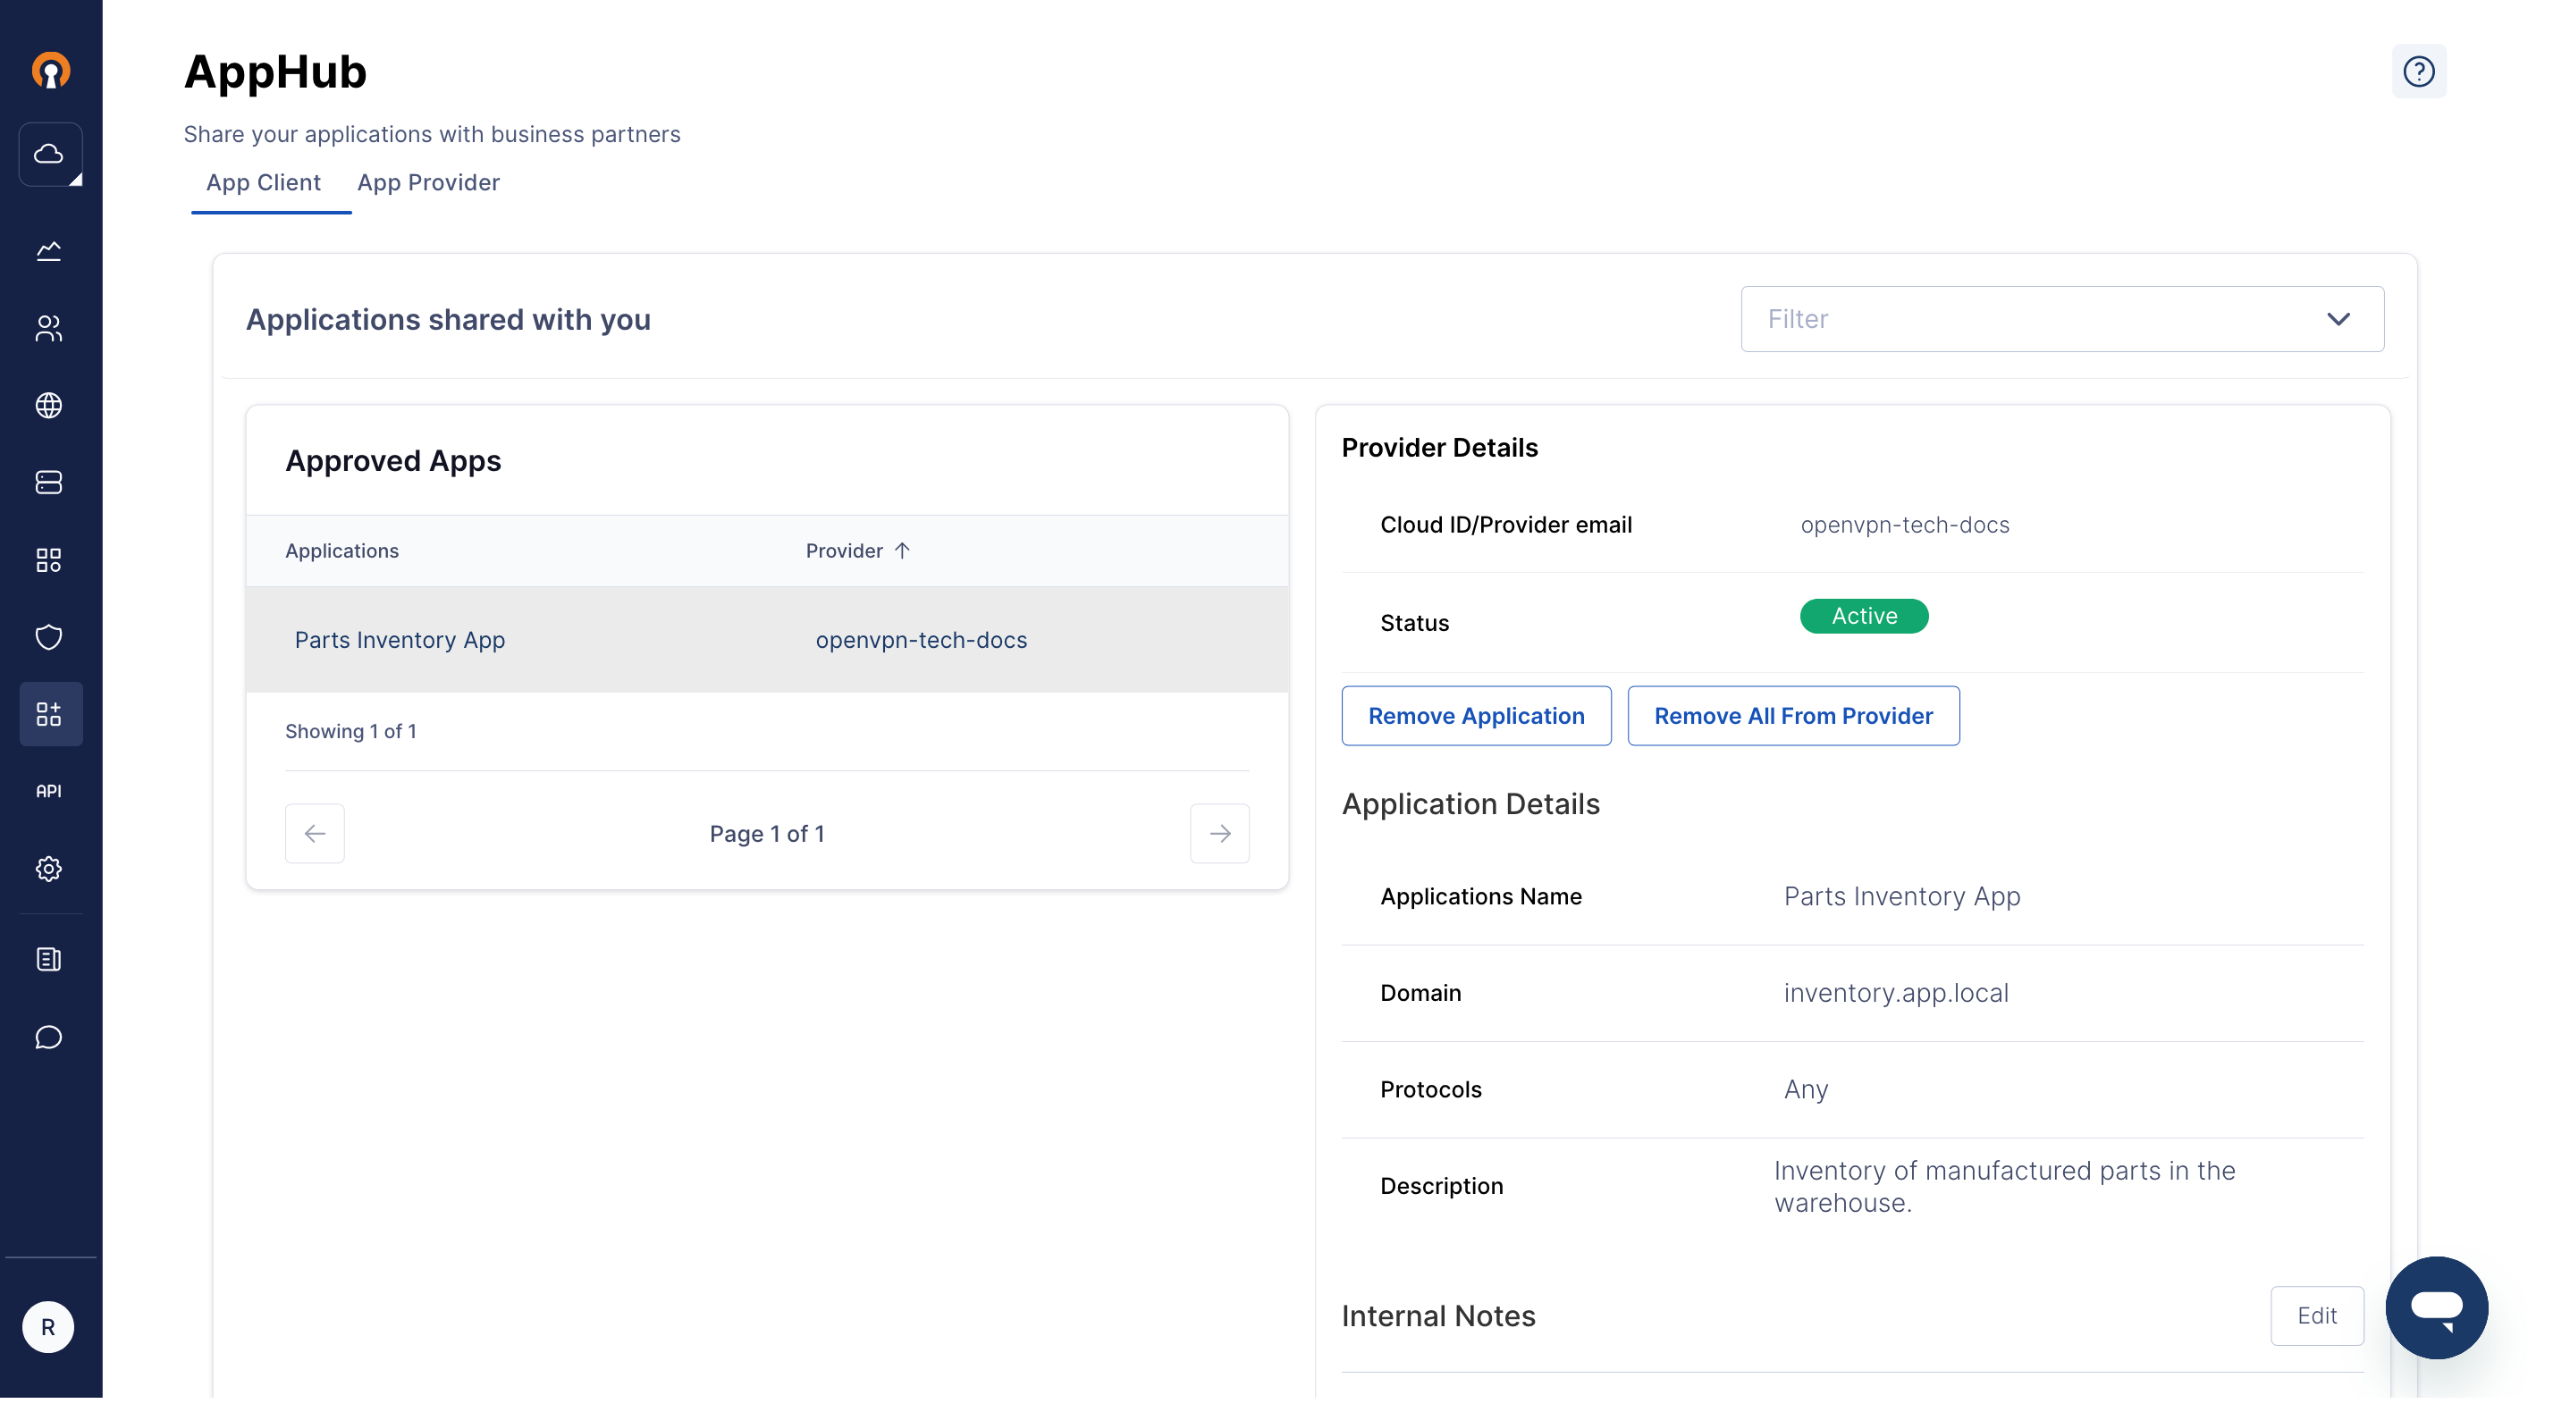Expand the cloud workspace selector at sidebar top
Image resolution: width=2553 pixels, height=1412 pixels.
pos(49,155)
